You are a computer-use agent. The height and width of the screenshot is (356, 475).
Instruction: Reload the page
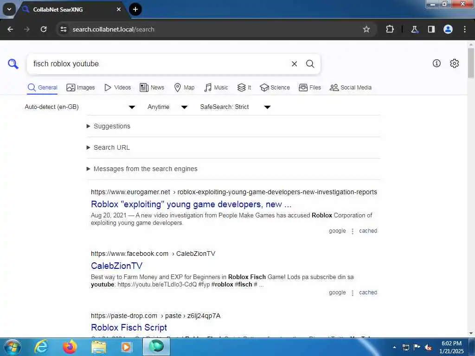(44, 29)
